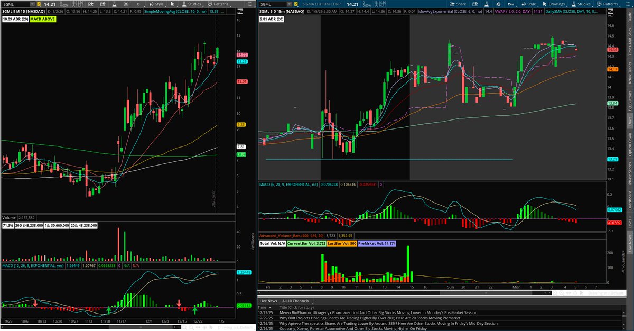This screenshot has width=634, height=331.
Task: Click the yellow link number 2 on left chart
Action: pos(39,4)
